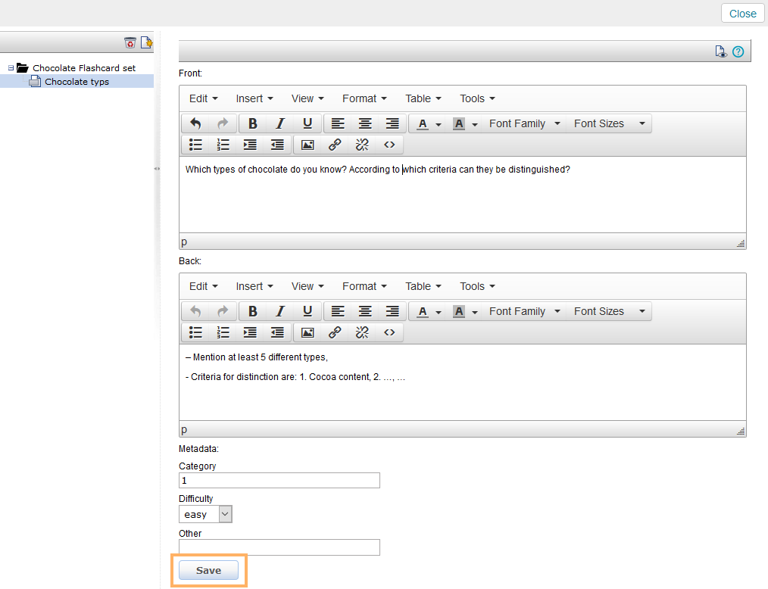768x589 pixels.
Task: Open the help icon above editor
Action: (x=738, y=51)
